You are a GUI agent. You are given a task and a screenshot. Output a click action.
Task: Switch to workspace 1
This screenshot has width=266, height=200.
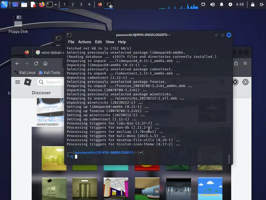pyautogui.click(x=64, y=4)
